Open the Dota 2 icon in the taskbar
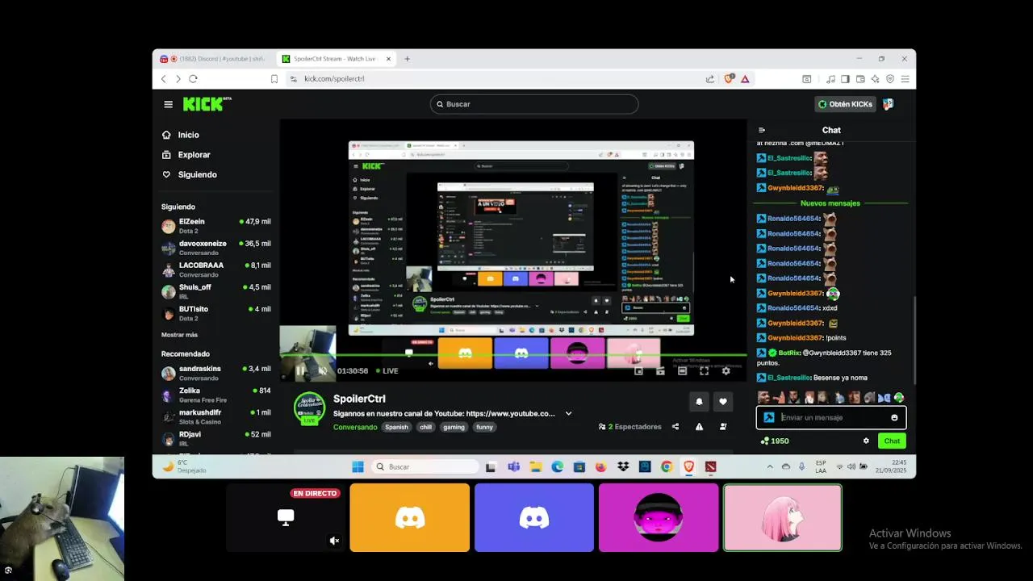This screenshot has width=1033, height=581. 710,466
